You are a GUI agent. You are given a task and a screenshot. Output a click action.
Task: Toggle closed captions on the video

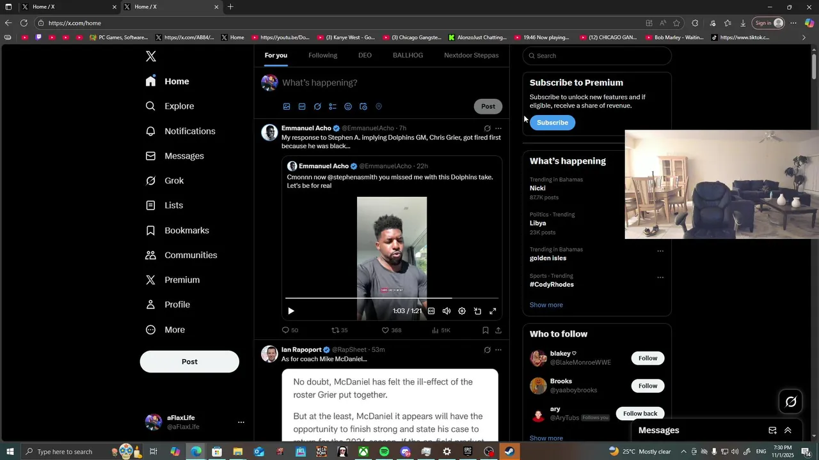(431, 311)
